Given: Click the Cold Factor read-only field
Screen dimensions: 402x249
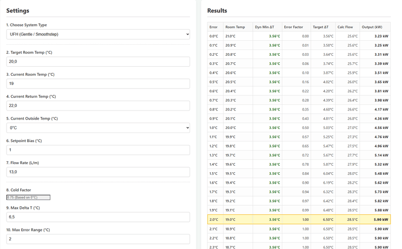Looking at the screenshot, I should click(28, 197).
